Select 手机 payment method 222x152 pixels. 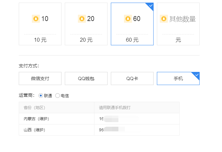[x=178, y=78]
